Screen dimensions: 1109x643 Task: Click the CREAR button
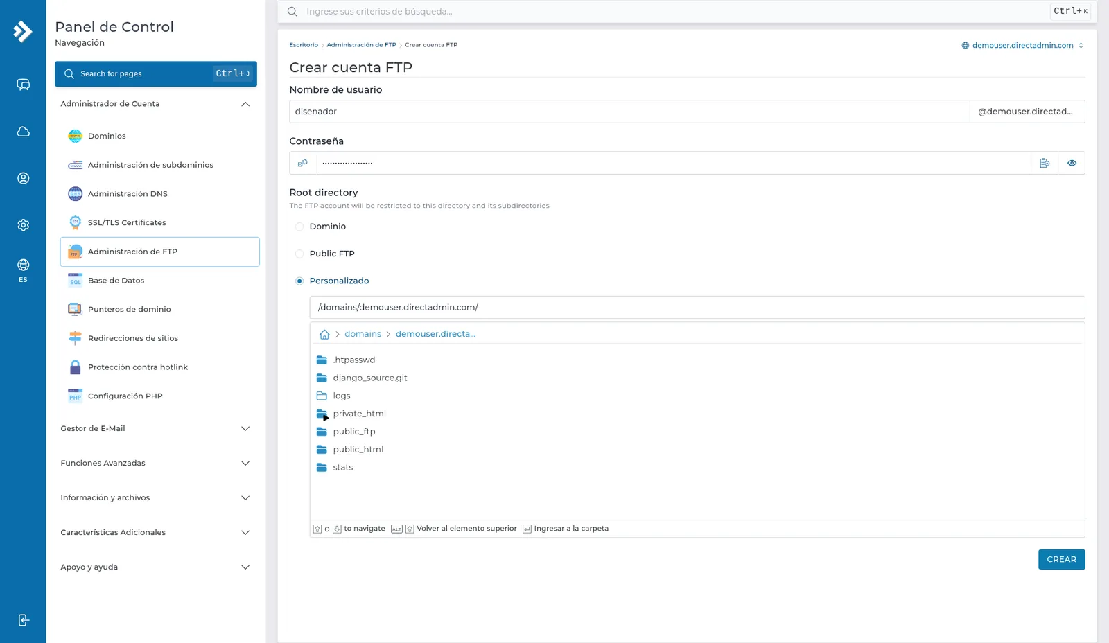(x=1061, y=559)
